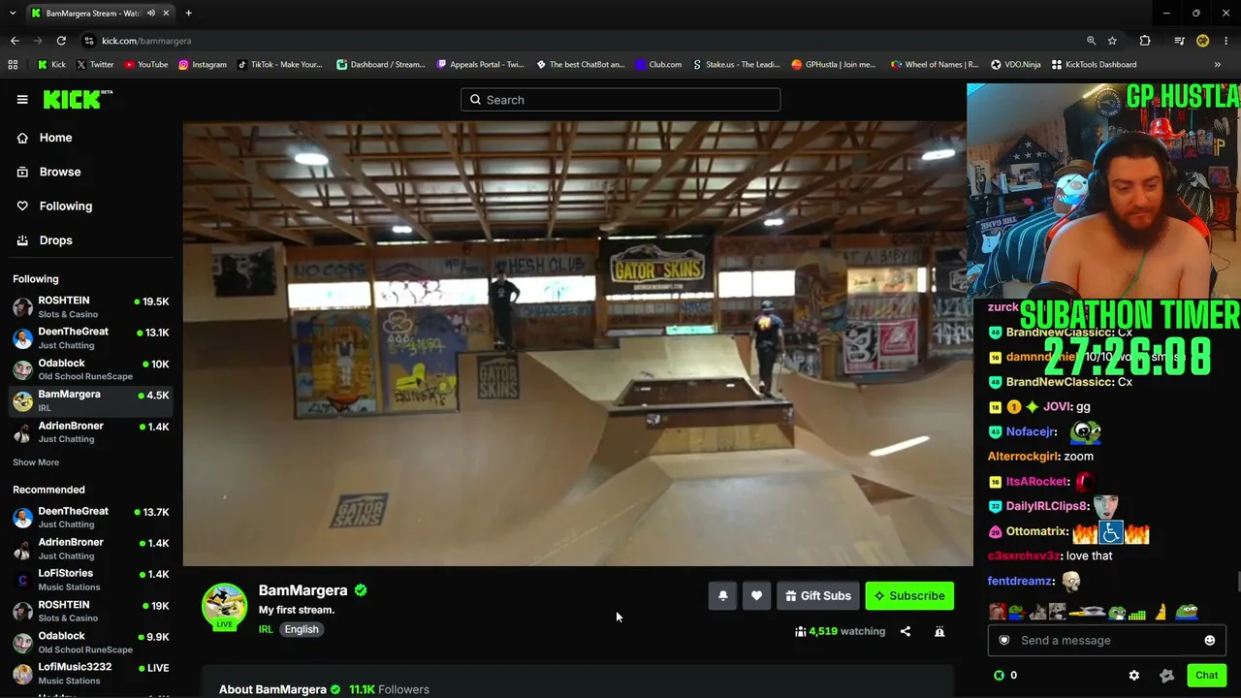Open browser media control icon

(1179, 41)
